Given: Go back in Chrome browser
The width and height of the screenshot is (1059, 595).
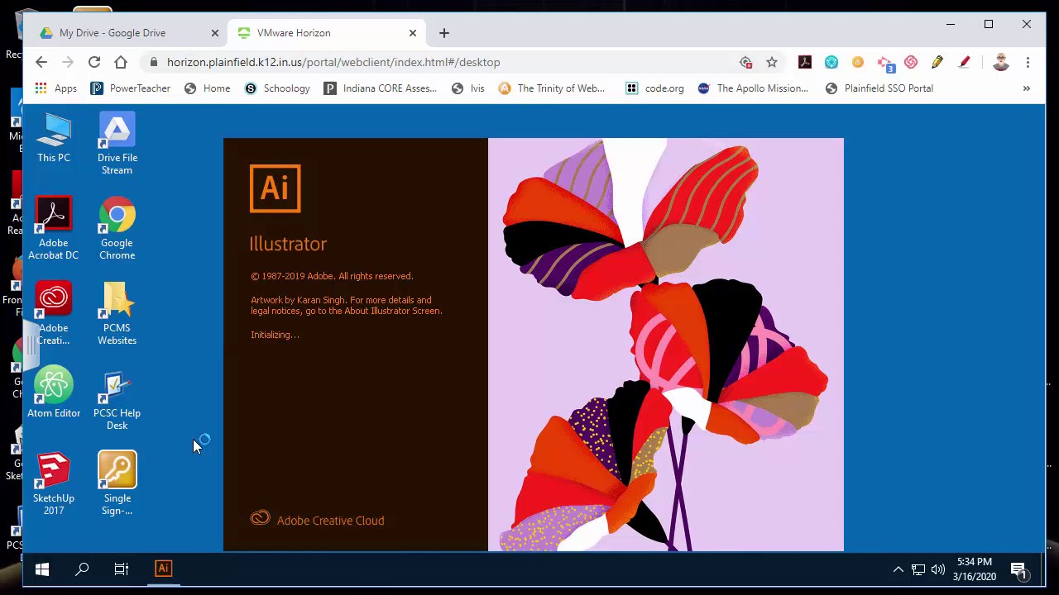Looking at the screenshot, I should 41,62.
